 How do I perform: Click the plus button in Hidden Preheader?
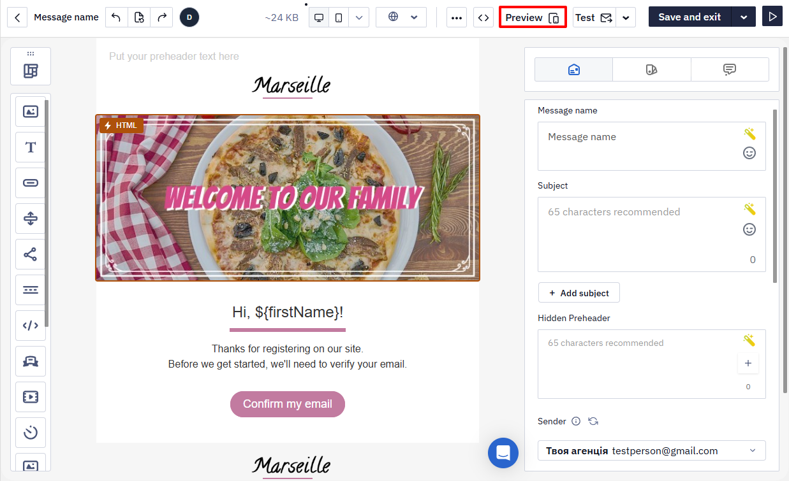tap(748, 363)
